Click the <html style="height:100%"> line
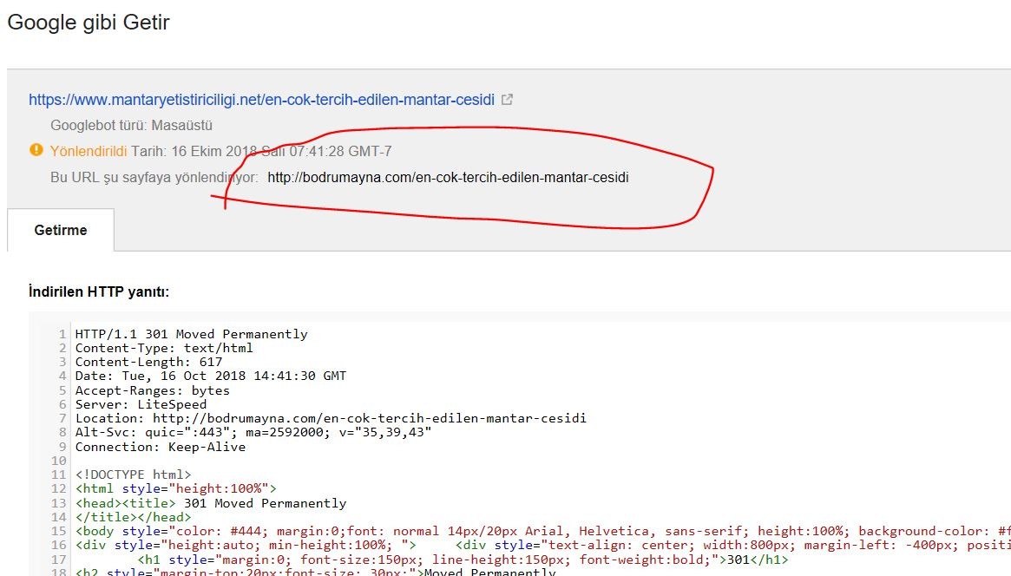Viewport: 1011px width, 576px height. 176,489
